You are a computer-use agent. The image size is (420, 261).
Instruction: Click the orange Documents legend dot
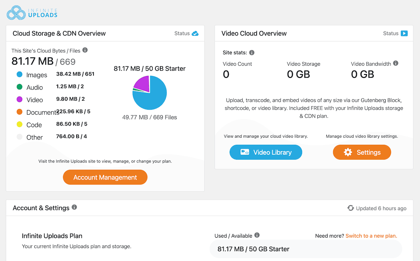[20, 112]
